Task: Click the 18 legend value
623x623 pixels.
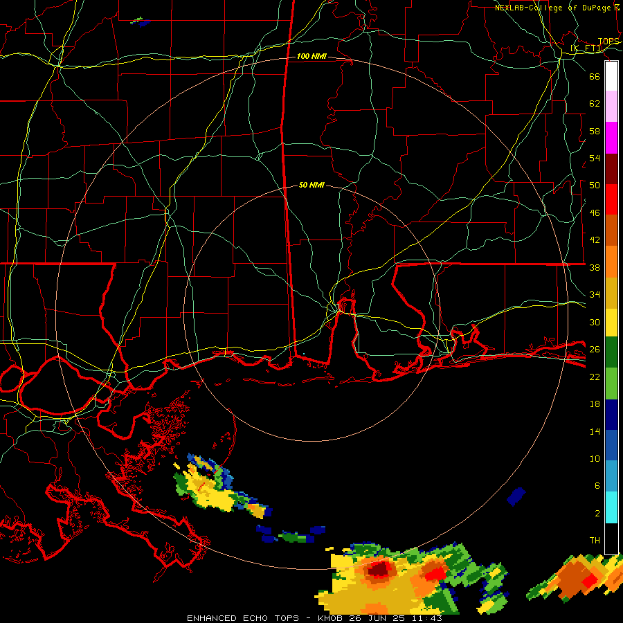Action: tap(595, 404)
